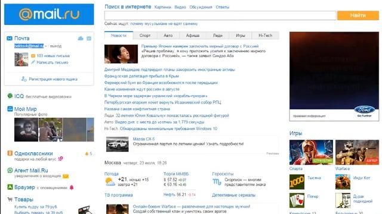This screenshot has width=382, height=214.
Task: Click the new mailbox registration person icon
Action: click(24, 79)
